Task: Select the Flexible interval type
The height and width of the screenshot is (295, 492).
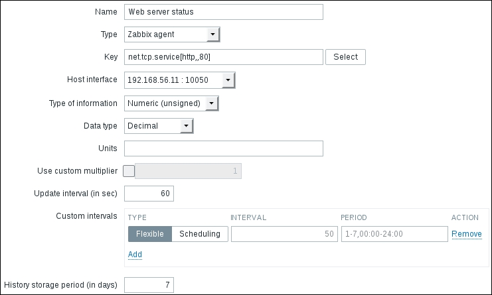Action: pos(150,234)
